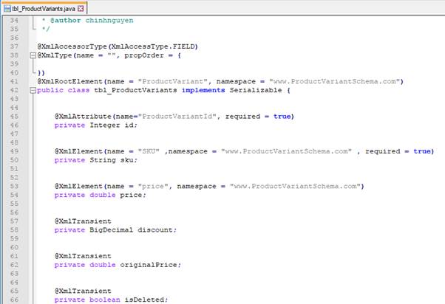Click the @XmlAttribute annotation on line 45
445x304 pixels.
pos(83,117)
